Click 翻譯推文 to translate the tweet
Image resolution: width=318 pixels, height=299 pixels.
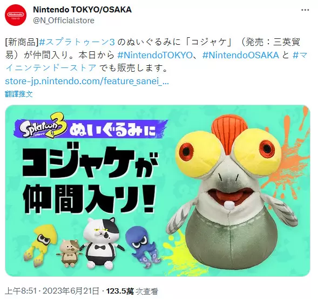click(19, 94)
